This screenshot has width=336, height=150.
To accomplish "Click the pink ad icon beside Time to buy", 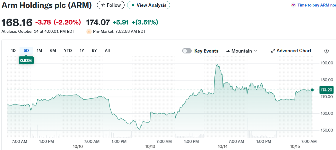I will [293, 5].
